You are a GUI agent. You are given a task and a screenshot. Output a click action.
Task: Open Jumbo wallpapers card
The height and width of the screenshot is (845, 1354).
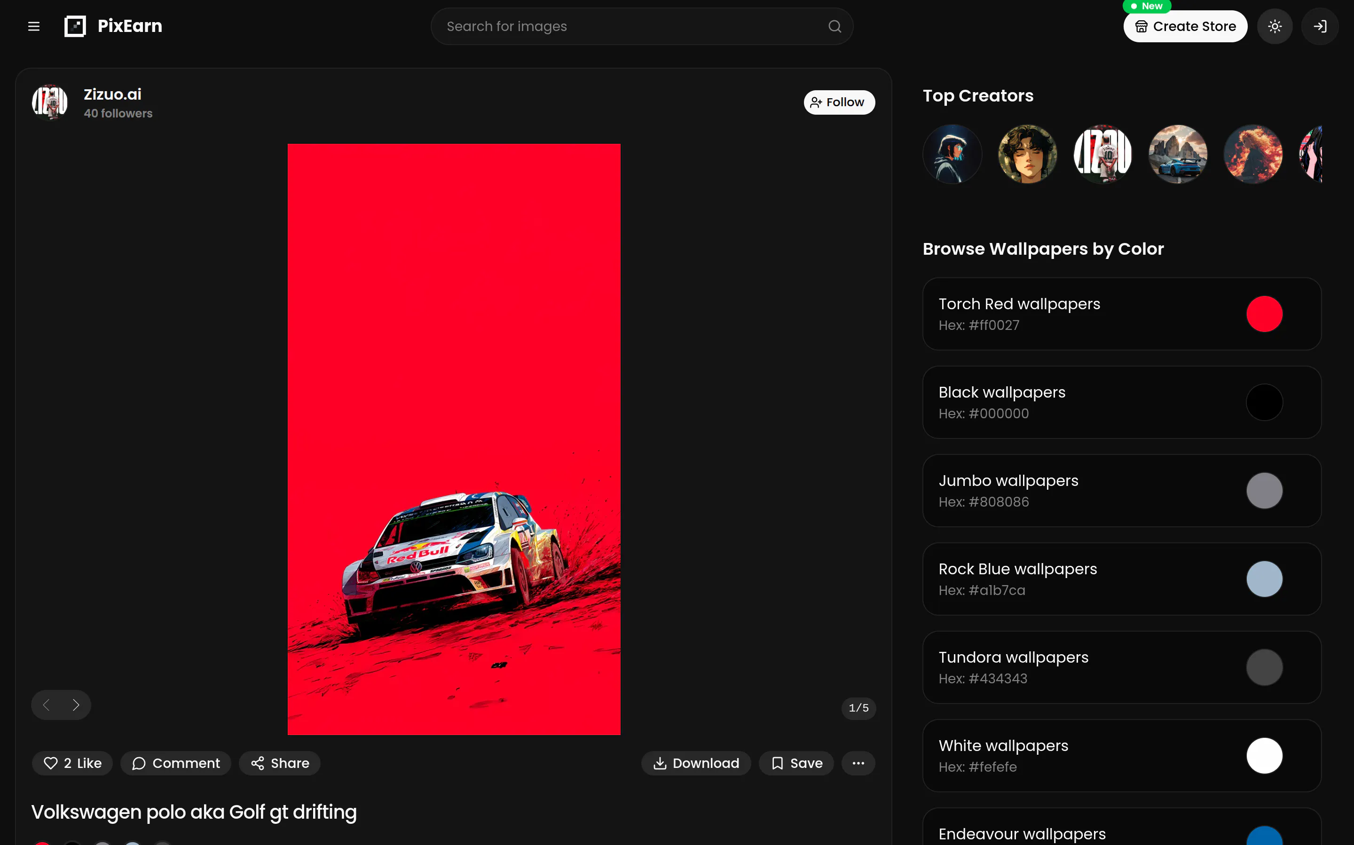pos(1122,491)
